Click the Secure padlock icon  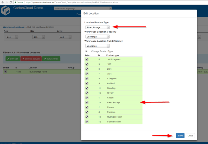(16, 2)
